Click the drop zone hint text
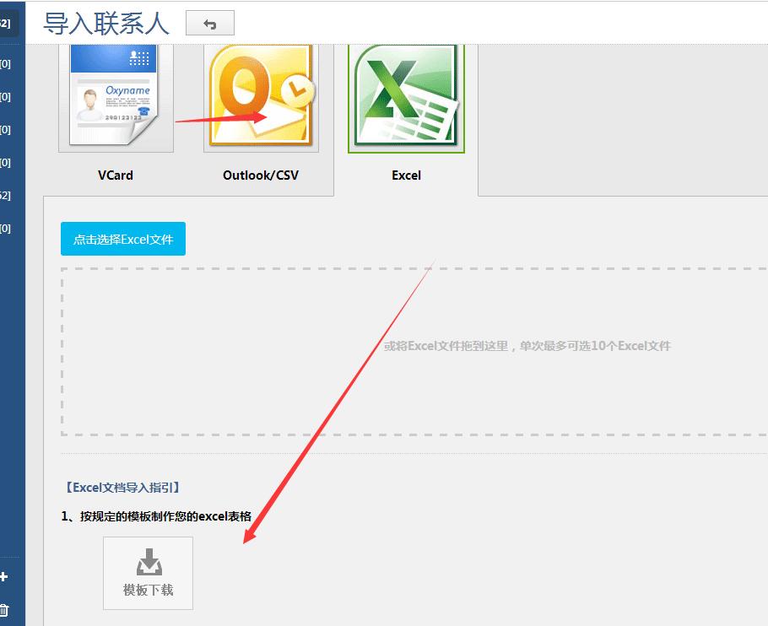 (526, 346)
